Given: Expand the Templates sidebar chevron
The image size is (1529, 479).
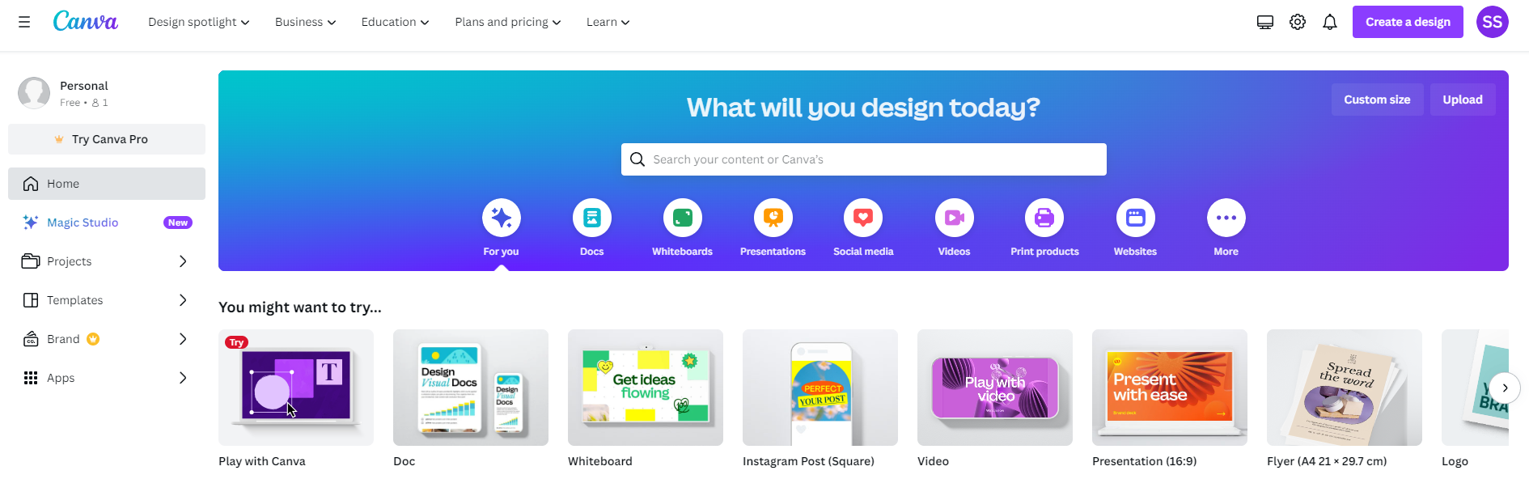Looking at the screenshot, I should pyautogui.click(x=183, y=300).
